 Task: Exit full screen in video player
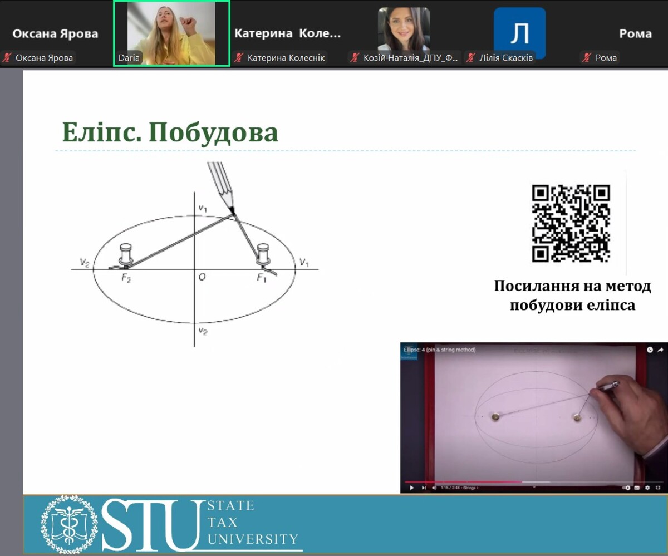(658, 488)
